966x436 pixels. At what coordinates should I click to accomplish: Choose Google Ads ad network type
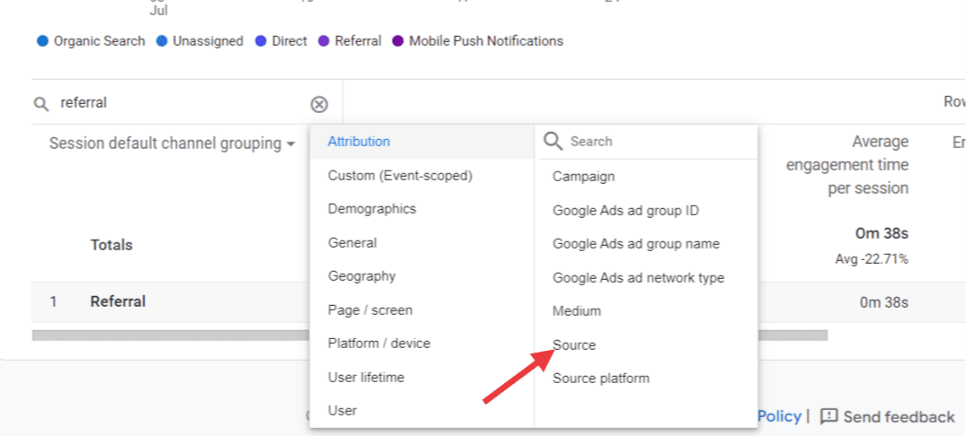point(646,278)
